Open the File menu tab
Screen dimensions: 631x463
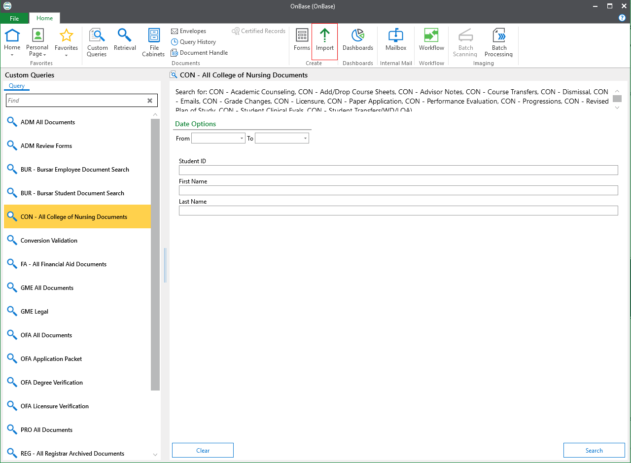point(14,18)
